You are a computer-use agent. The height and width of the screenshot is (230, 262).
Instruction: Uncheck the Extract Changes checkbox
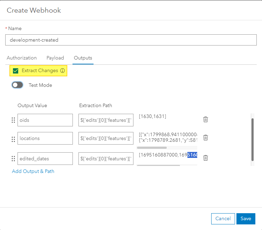pos(15,71)
